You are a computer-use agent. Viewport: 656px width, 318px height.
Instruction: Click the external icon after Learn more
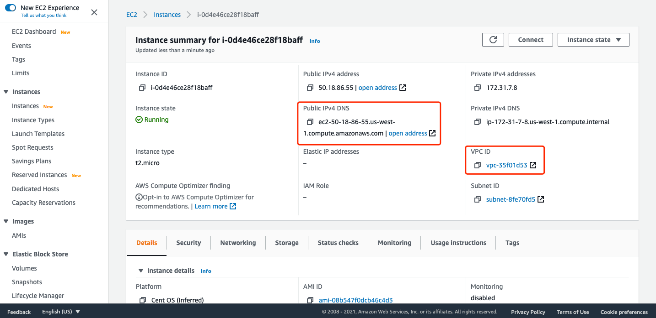click(233, 206)
